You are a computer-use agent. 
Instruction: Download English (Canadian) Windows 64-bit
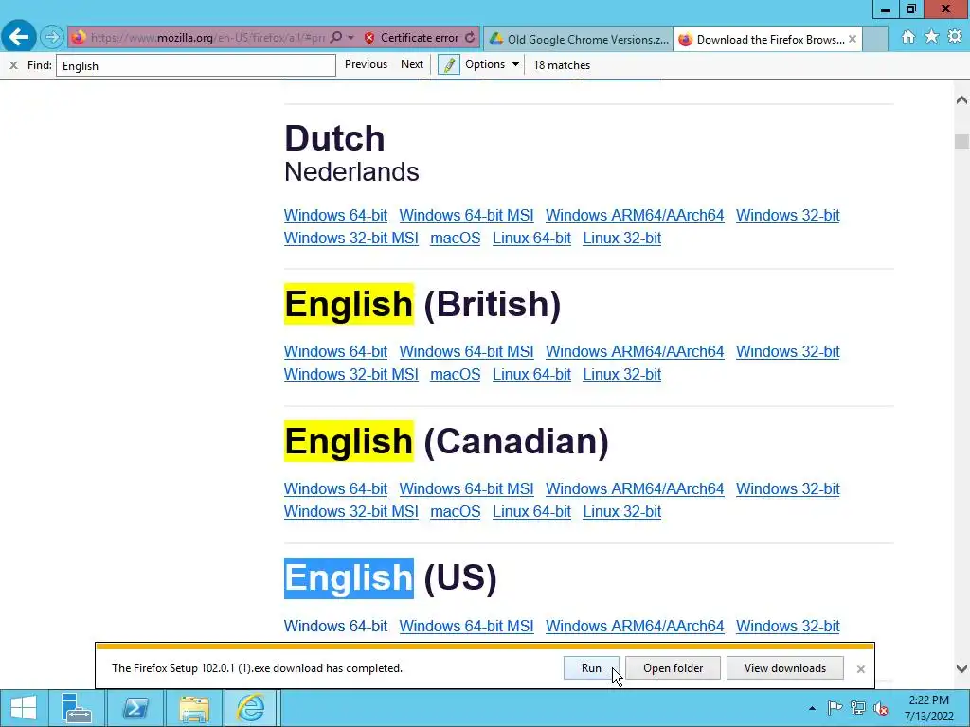[336, 488]
